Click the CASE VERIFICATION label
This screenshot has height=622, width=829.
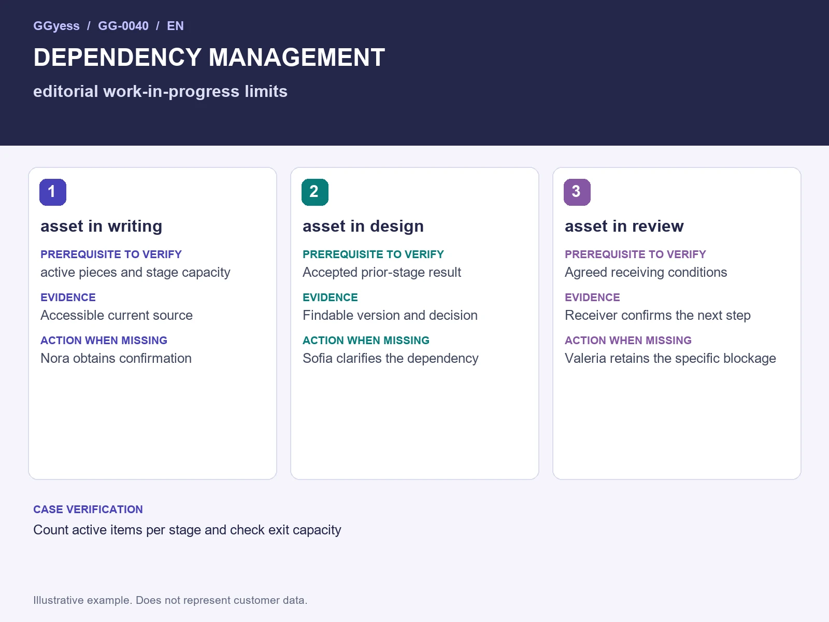88,510
